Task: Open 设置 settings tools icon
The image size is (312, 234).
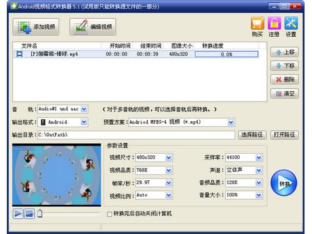Action: tap(291, 27)
